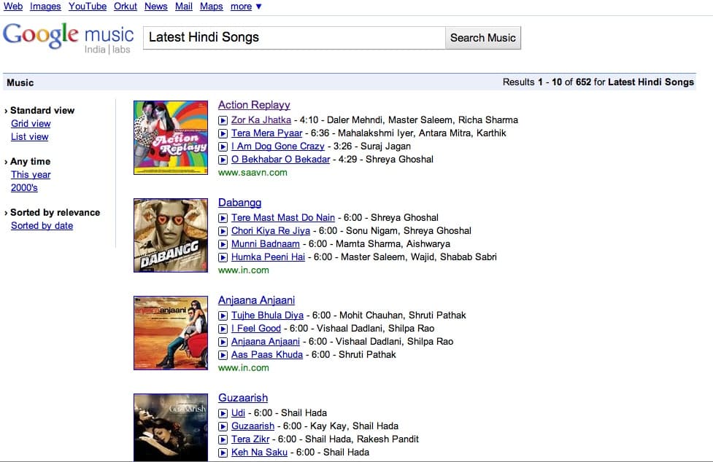Open the Keh Na Saku song link
Screen dimensions: 713x462
(x=259, y=452)
